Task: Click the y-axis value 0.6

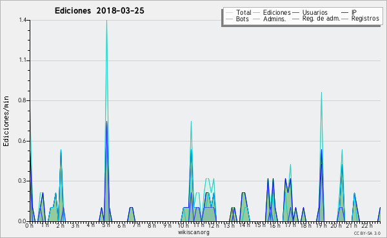Action: click(x=23, y=141)
